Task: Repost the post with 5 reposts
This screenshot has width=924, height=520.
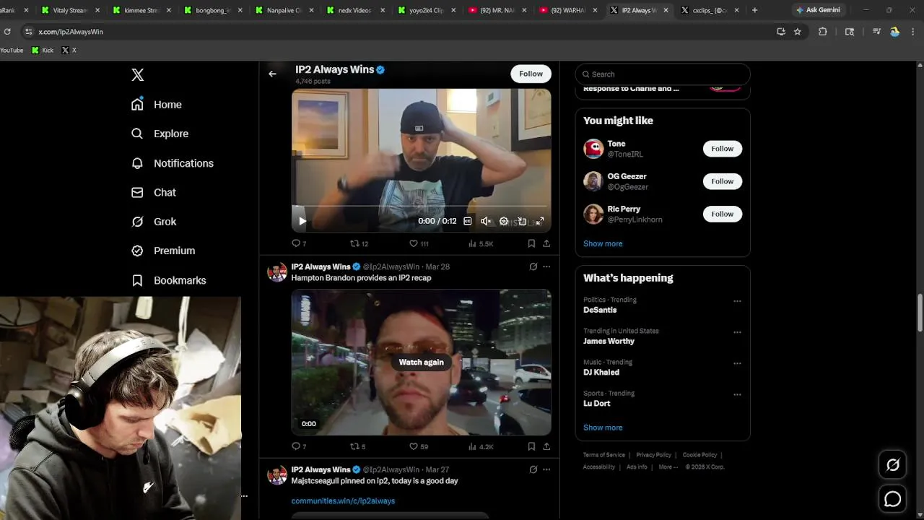Action: 357,446
